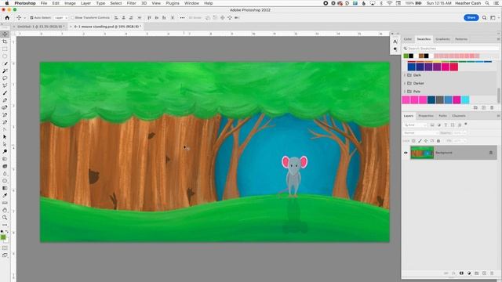Click the search icon beside Share
The image size is (502, 282).
point(485,18)
